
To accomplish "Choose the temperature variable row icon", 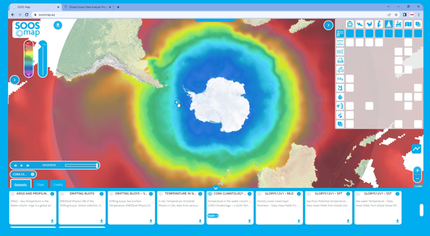I will pos(340,33).
